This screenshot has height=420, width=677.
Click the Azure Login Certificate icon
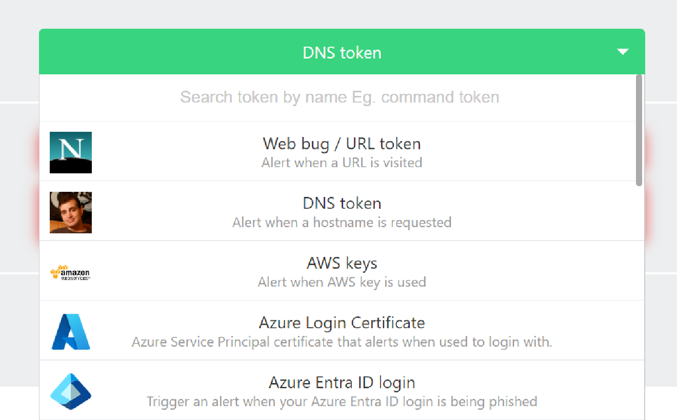point(70,332)
